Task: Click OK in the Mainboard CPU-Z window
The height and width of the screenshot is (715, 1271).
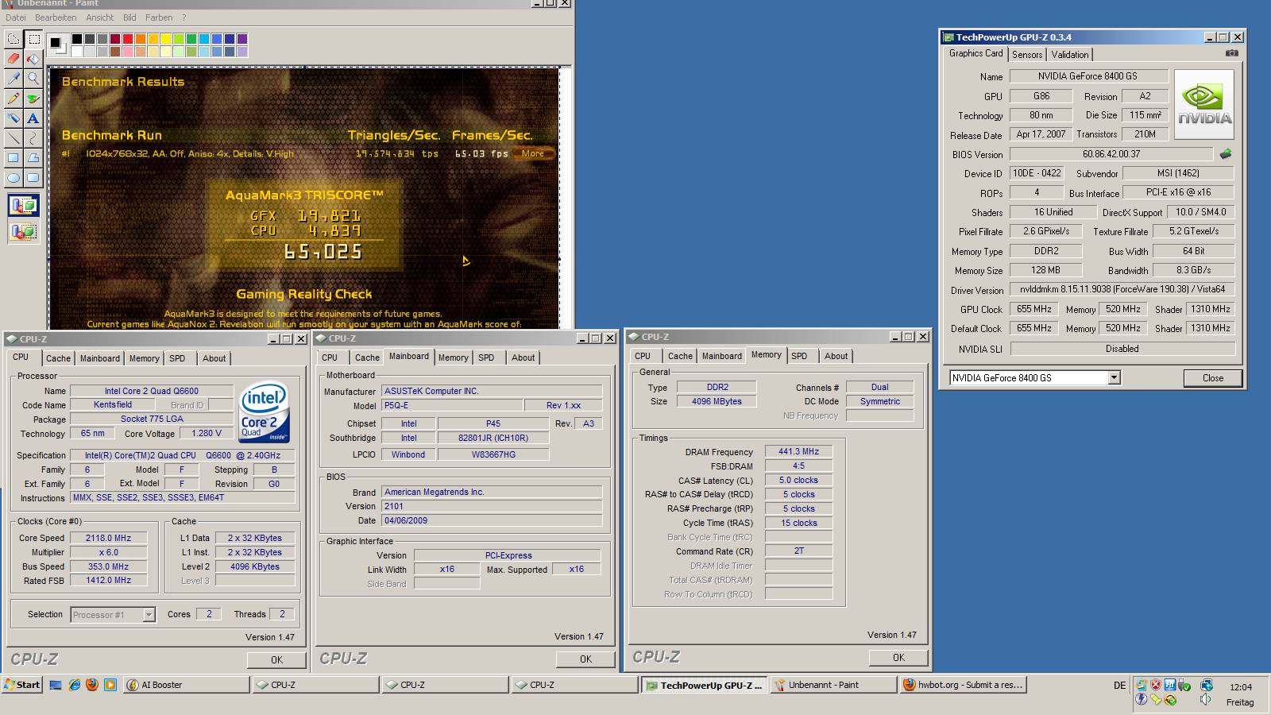Action: (x=585, y=659)
